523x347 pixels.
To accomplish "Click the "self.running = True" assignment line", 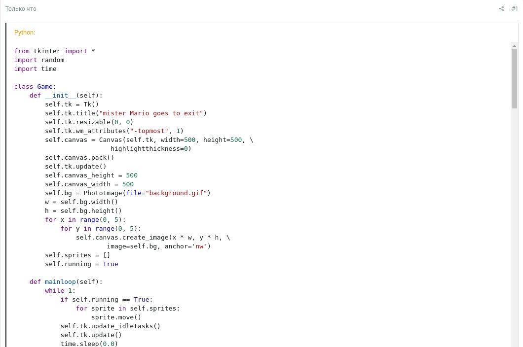I will pos(81,264).
